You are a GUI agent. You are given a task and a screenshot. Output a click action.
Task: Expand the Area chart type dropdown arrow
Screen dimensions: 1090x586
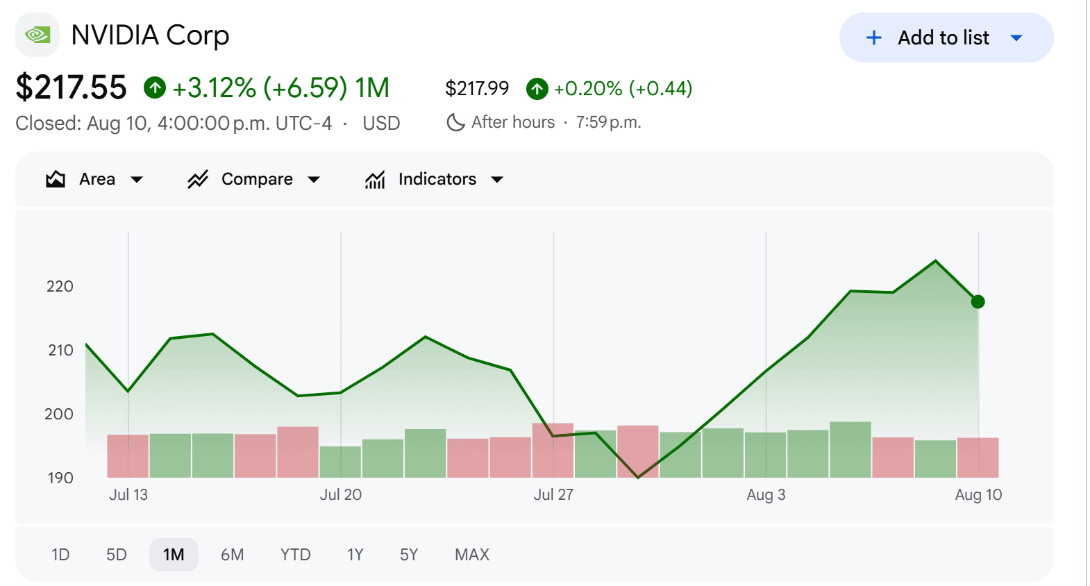(137, 180)
